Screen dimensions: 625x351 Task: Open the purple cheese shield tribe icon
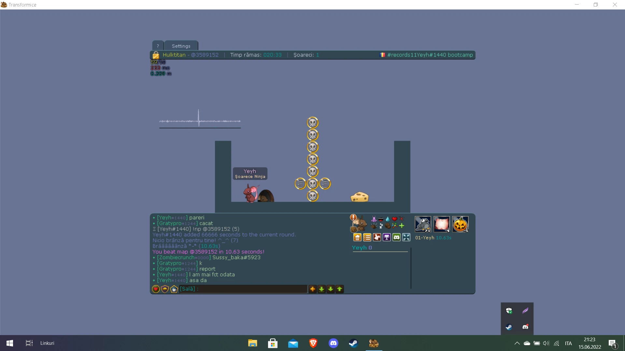(x=165, y=289)
